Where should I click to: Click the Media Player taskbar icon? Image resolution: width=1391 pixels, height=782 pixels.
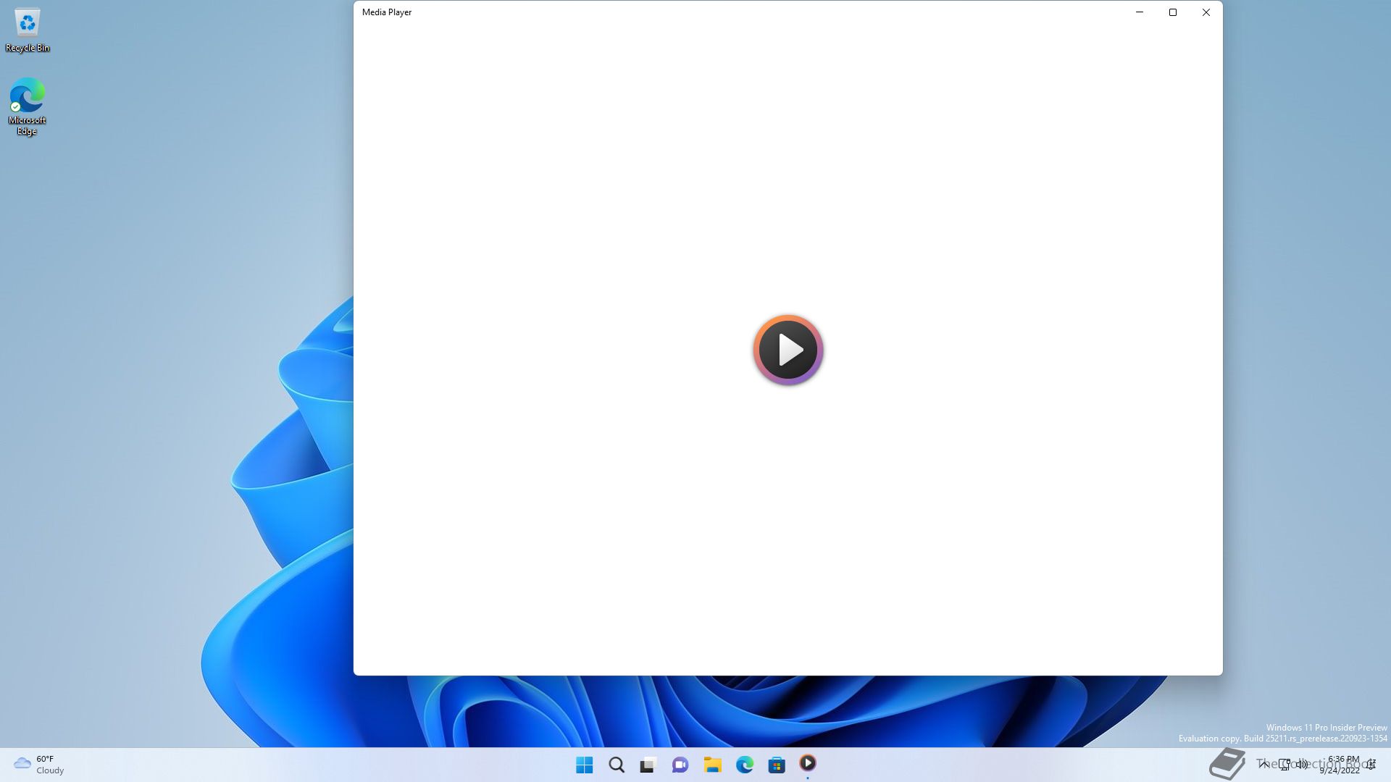[808, 763]
